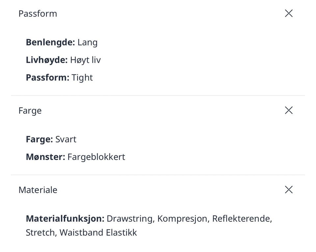This screenshot has height=252, width=316.
Task: Select the Benlengde label text
Action: (x=50, y=42)
